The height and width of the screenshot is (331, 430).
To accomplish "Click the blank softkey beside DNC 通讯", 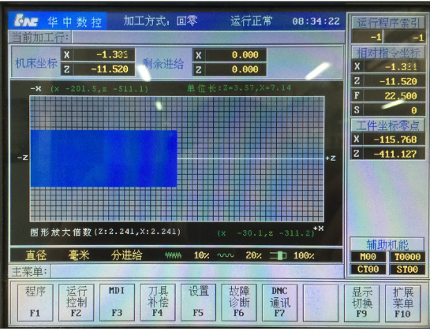I will [320, 303].
